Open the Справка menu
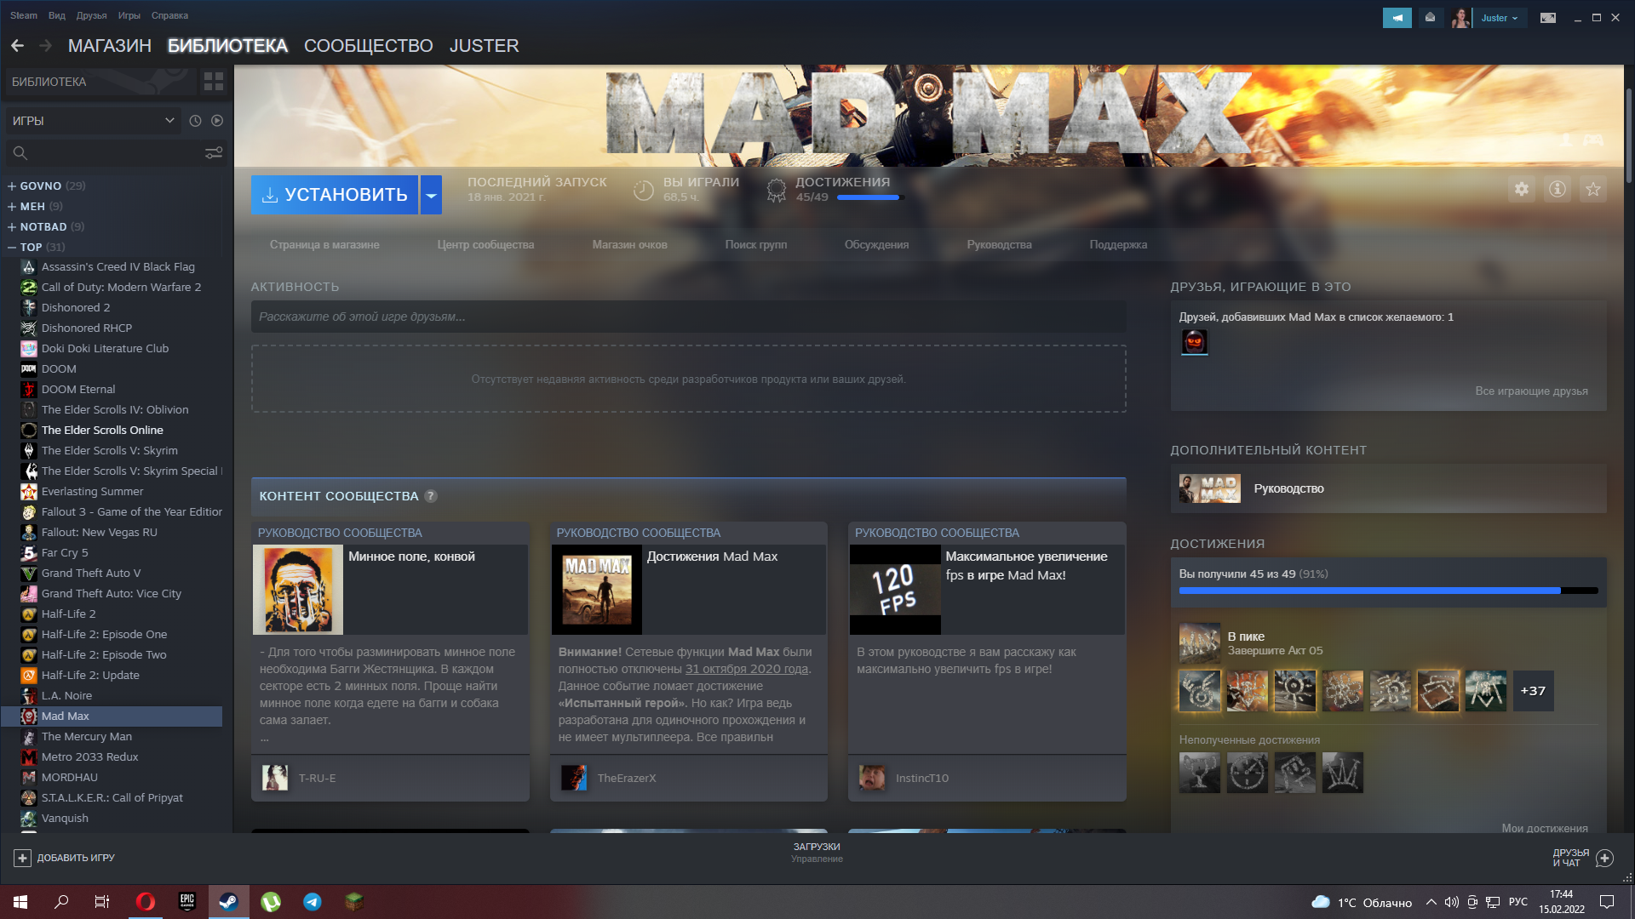The width and height of the screenshot is (1635, 919). click(169, 15)
